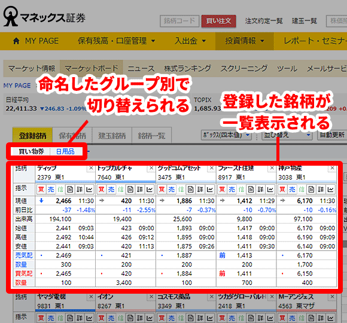Click the sell (売) icon for トップカルチャ
The height and width of the screenshot is (323, 347).
pyautogui.click(x=111, y=190)
